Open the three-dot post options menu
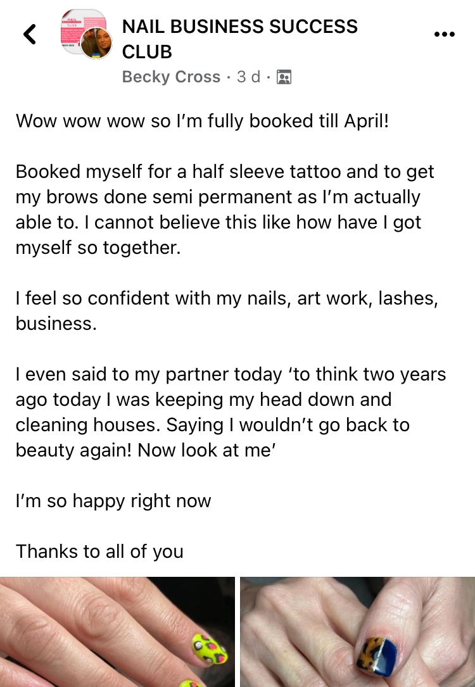The height and width of the screenshot is (687, 475). tap(445, 35)
